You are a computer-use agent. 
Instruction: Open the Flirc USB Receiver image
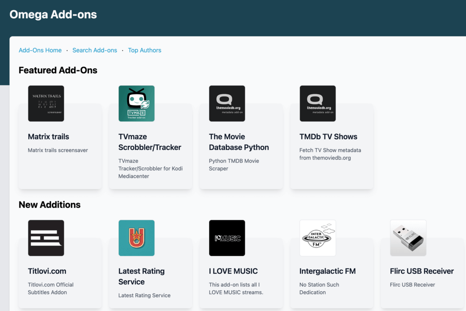click(408, 238)
